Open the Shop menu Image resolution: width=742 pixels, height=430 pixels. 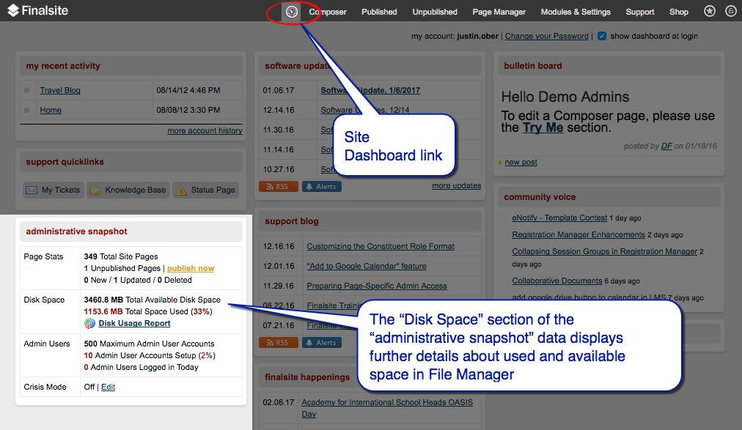679,12
